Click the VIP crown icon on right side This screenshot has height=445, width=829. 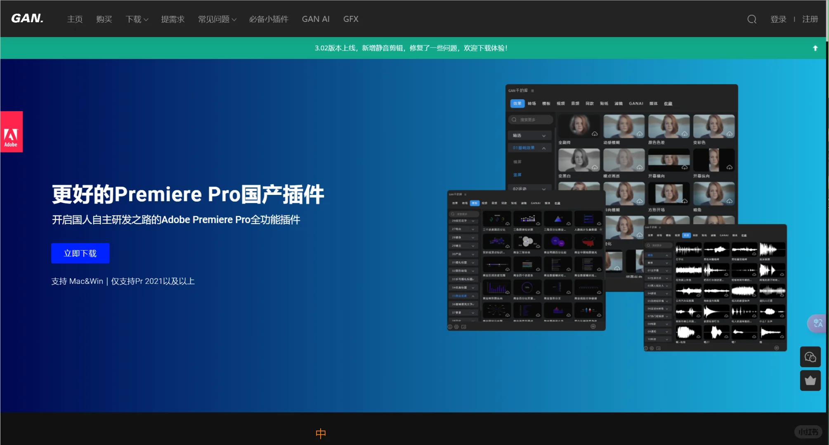(x=810, y=380)
